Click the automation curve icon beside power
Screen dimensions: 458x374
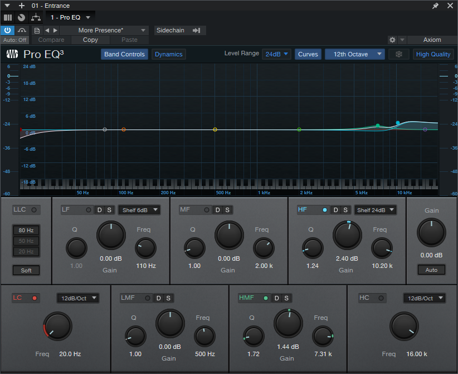pos(22,30)
